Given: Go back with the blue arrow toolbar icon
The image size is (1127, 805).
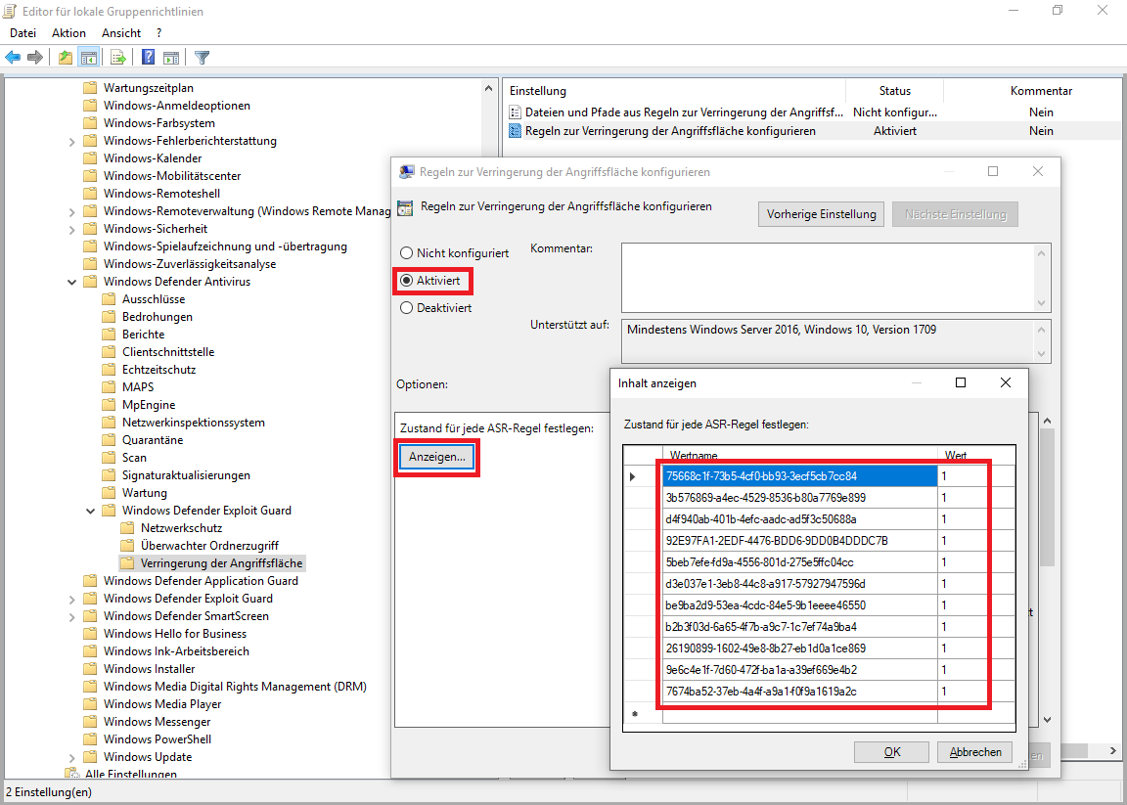Looking at the screenshot, I should pyautogui.click(x=13, y=58).
